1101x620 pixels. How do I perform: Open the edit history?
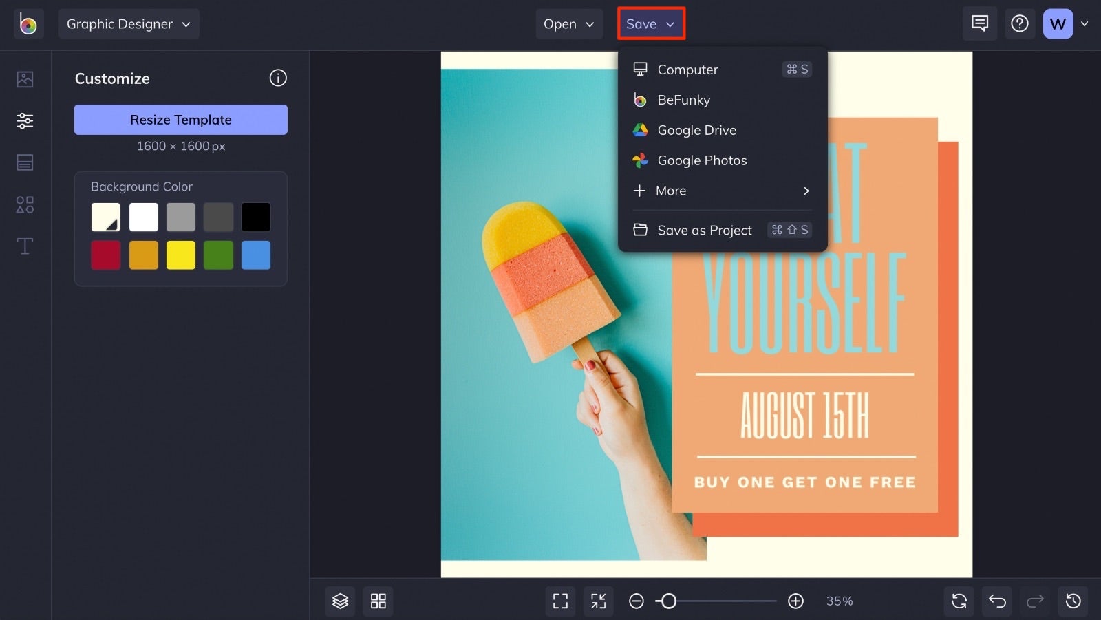click(x=1073, y=601)
